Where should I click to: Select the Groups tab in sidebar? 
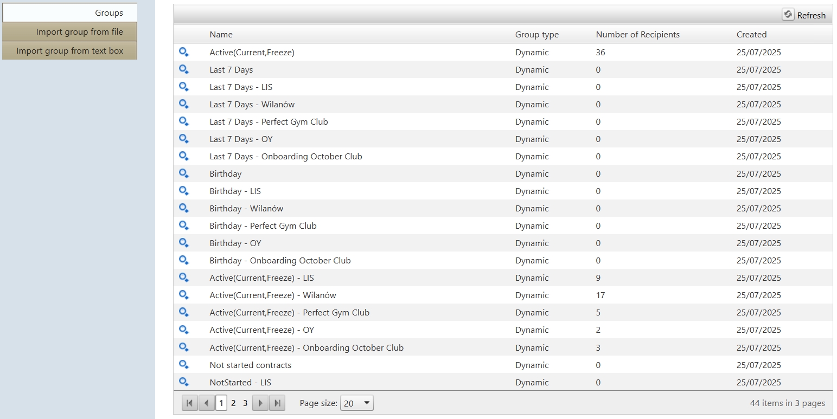[70, 12]
